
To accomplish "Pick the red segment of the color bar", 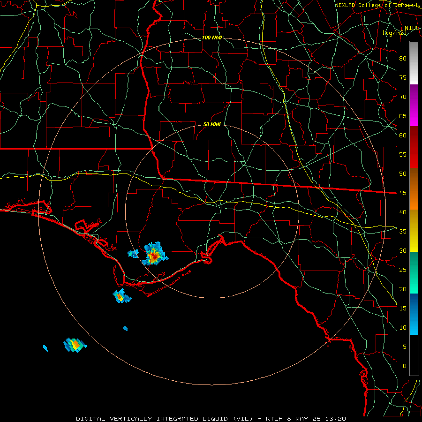I will tap(414, 147).
